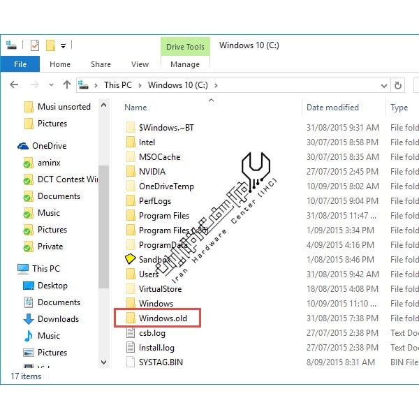The width and height of the screenshot is (419, 419).
Task: Click the drive icon in title bar
Action: pyautogui.click(x=11, y=45)
